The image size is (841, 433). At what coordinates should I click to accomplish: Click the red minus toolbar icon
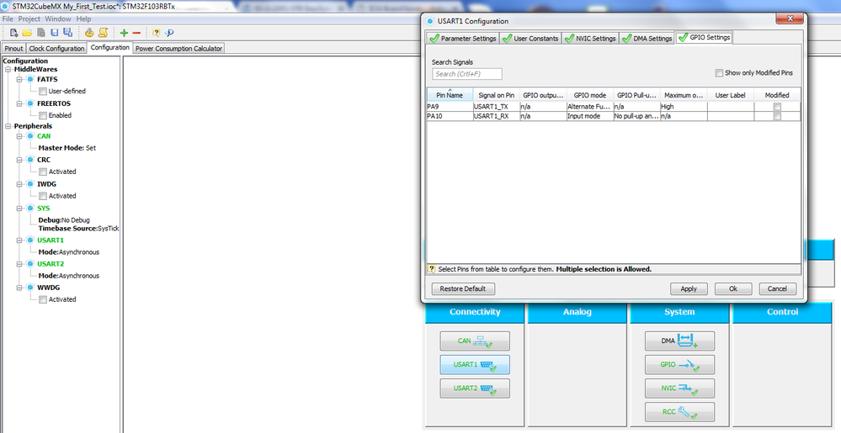coord(136,33)
